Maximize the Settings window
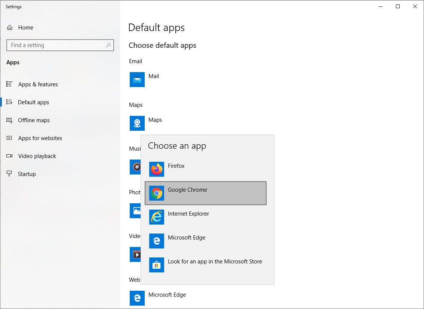 [x=398, y=6]
